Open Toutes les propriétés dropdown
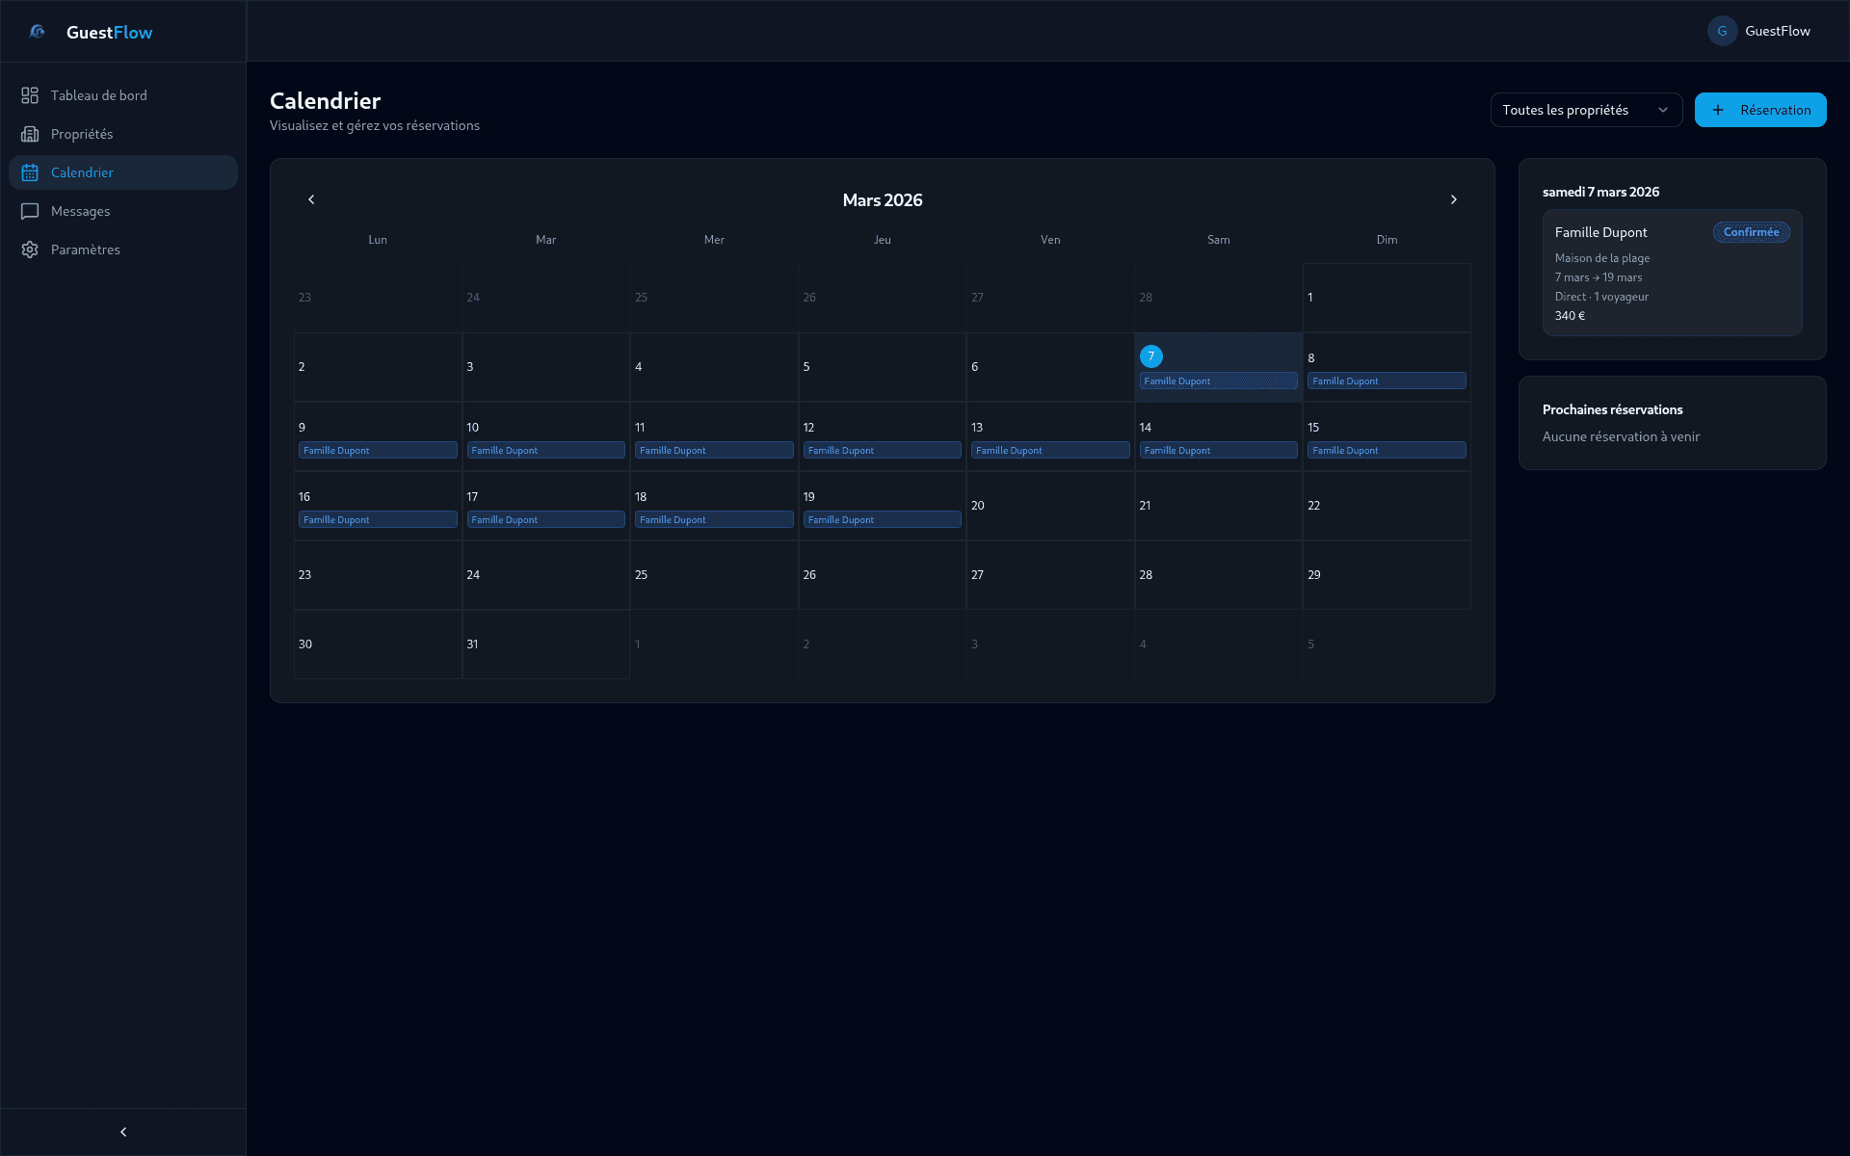This screenshot has width=1850, height=1156. (x=1585, y=110)
